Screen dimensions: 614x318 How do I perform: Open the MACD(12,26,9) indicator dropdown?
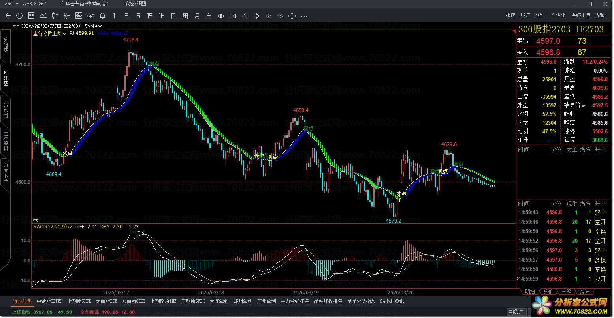pyautogui.click(x=52, y=227)
